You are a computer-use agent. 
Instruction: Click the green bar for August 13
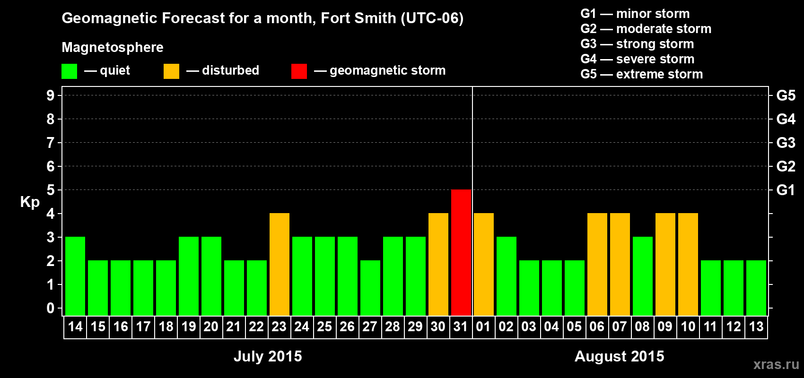pyautogui.click(x=756, y=288)
